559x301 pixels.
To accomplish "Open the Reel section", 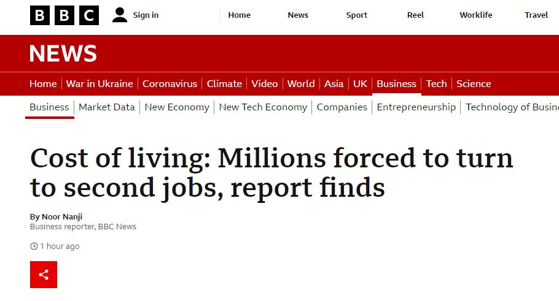I will [415, 15].
